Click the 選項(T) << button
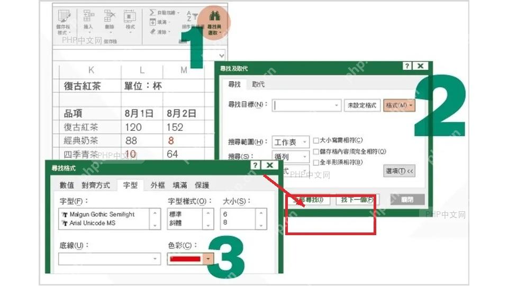 pos(399,171)
